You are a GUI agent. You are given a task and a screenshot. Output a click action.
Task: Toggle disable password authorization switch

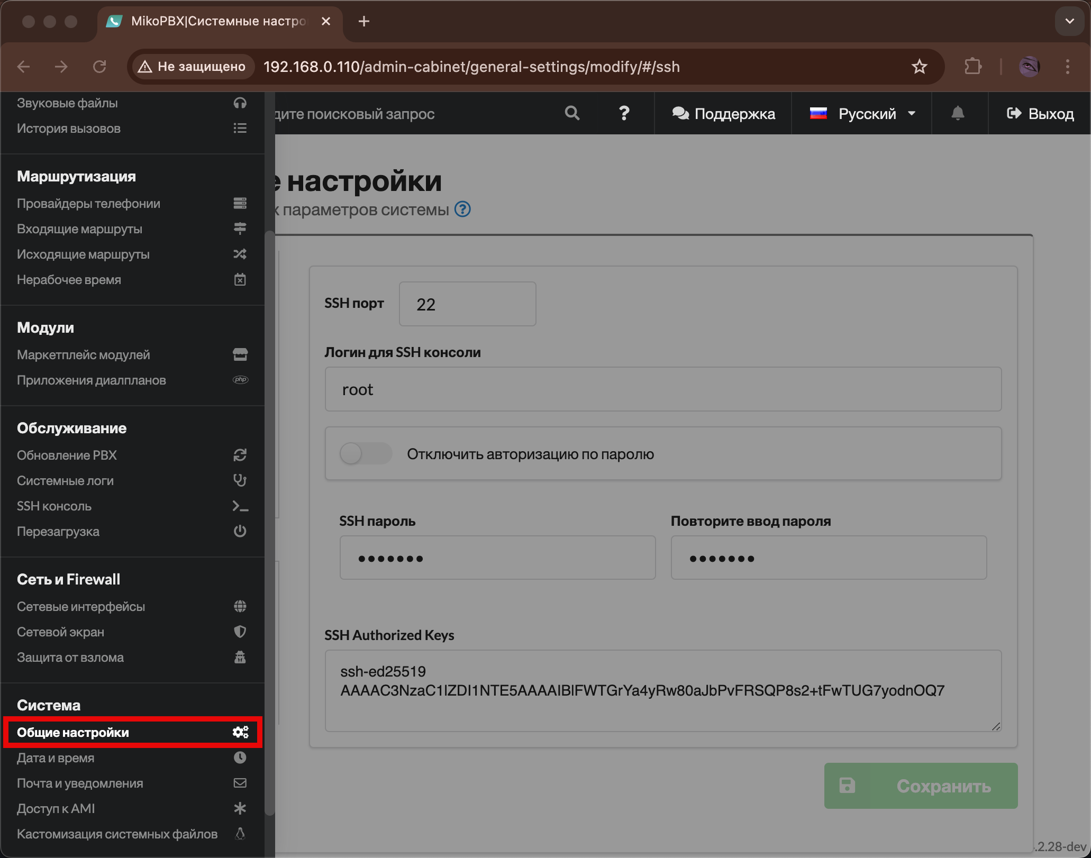(366, 454)
